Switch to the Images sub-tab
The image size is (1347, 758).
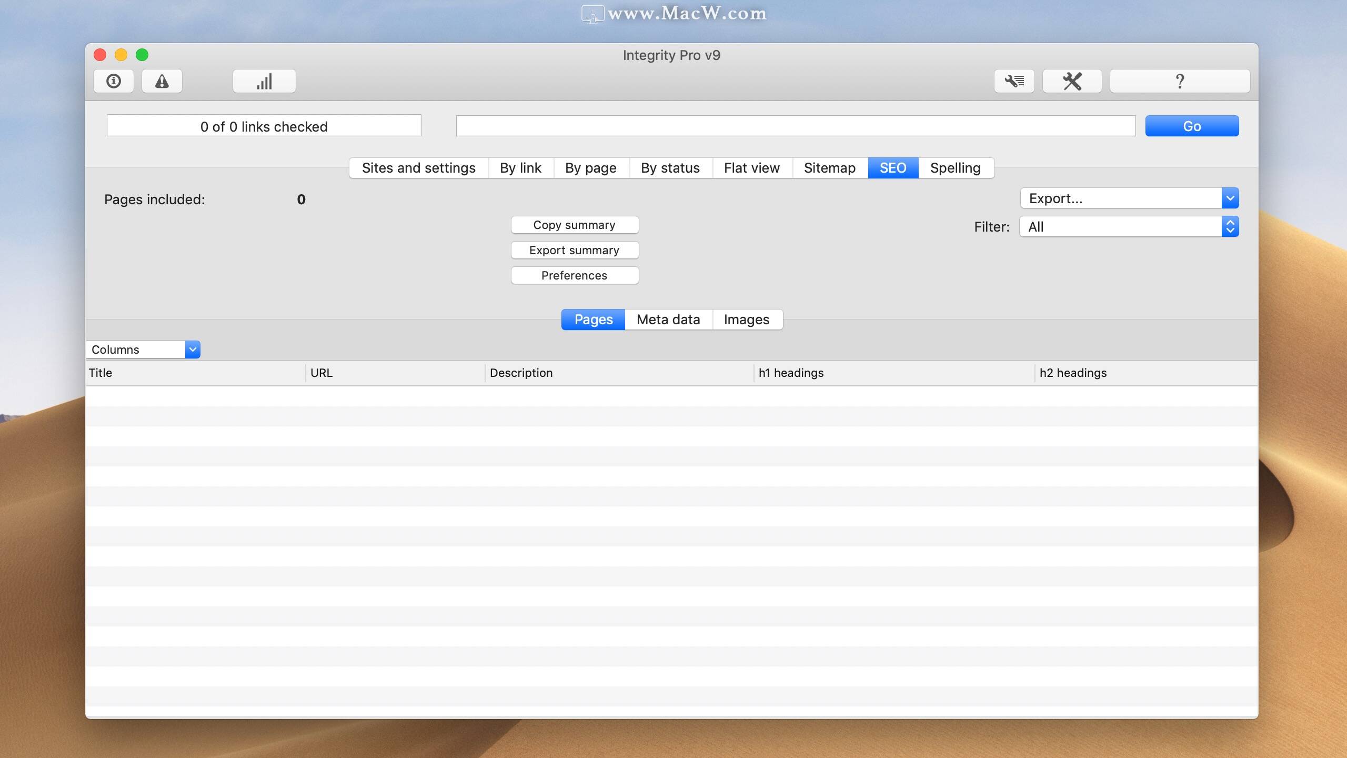click(x=746, y=320)
